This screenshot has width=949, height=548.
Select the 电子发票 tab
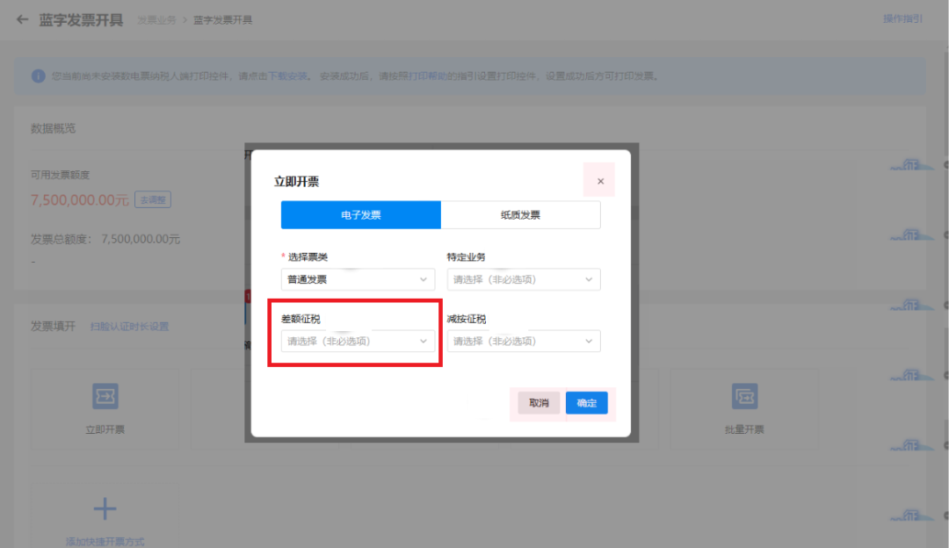(x=360, y=214)
